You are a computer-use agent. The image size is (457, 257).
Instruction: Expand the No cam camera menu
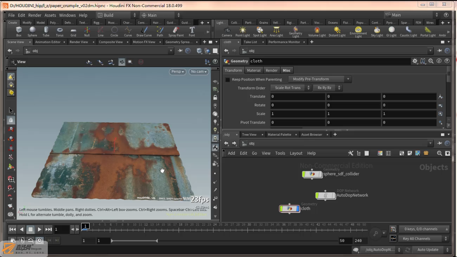[x=199, y=72]
